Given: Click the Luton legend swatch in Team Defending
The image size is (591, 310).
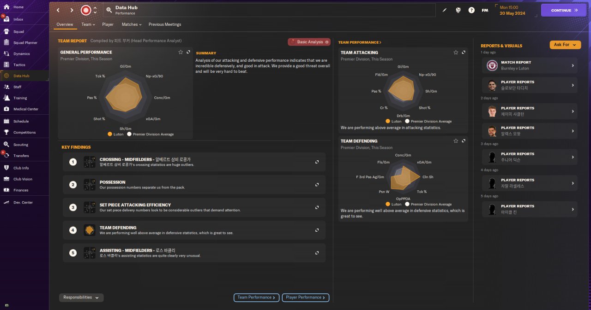Looking at the screenshot, I should [388, 204].
